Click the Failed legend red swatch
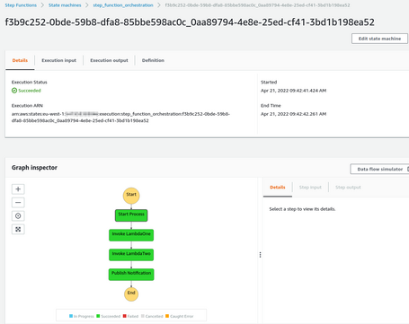This screenshot has height=324, width=409. pos(125,316)
